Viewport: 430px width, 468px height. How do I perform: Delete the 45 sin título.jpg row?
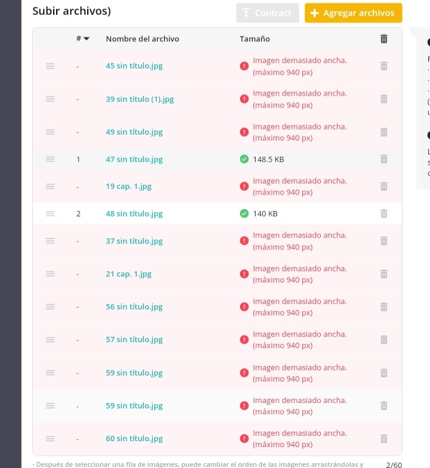[x=384, y=66]
